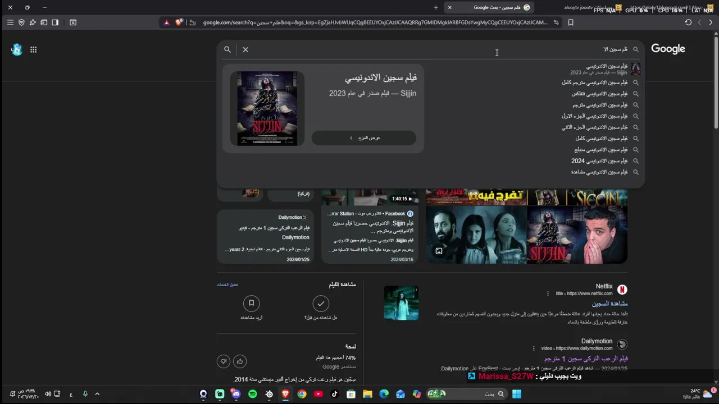This screenshot has height=404, width=719.
Task: Select suggestion ending with الجزء الثاني
Action: coord(599,127)
